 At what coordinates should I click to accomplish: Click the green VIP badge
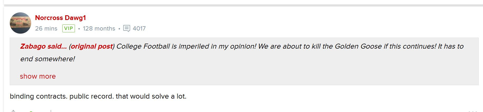[x=69, y=28]
